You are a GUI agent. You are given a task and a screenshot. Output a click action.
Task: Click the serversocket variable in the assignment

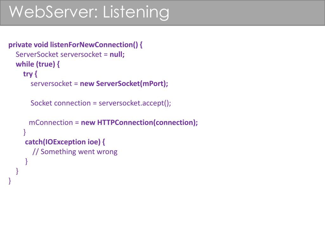(51, 84)
